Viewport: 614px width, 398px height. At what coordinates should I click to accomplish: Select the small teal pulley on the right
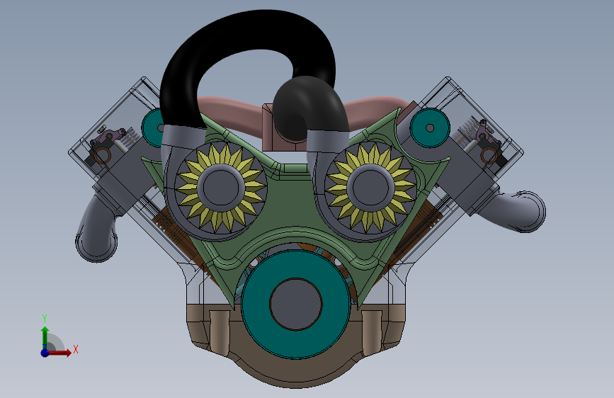(x=430, y=127)
